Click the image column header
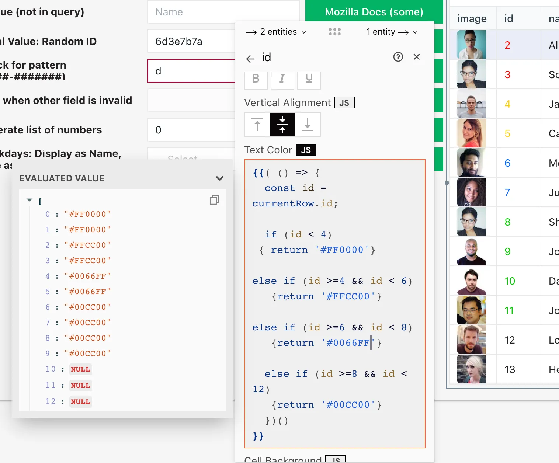Viewport: 559px width, 463px height. (x=472, y=18)
